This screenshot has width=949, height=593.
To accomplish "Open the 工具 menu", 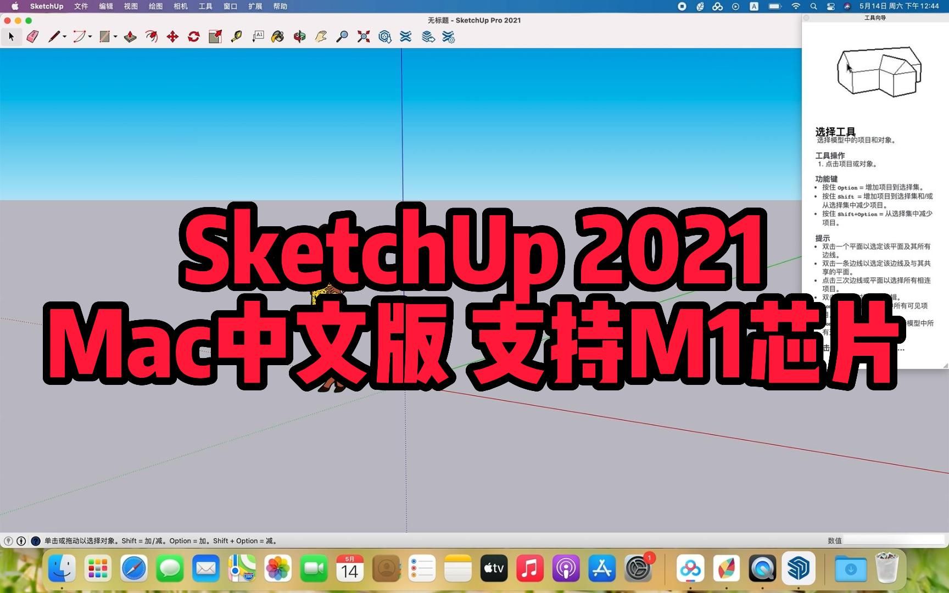I will click(205, 6).
